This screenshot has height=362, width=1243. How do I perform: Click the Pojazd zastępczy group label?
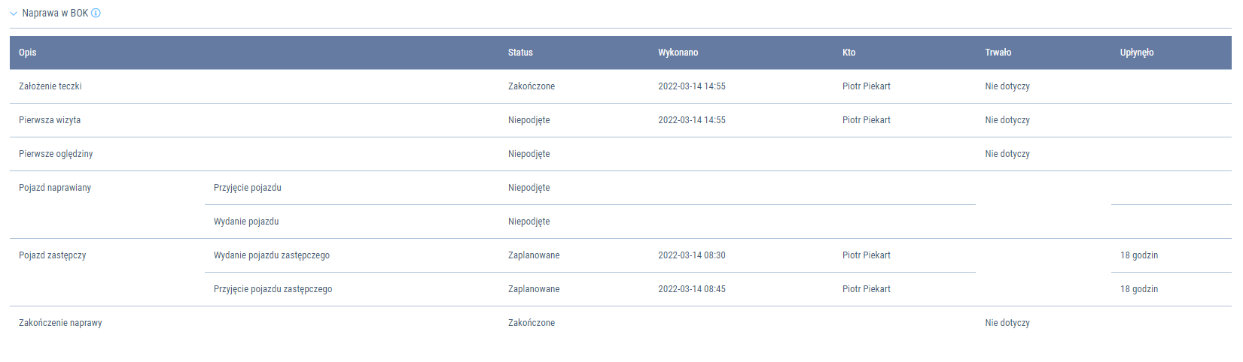coord(53,255)
